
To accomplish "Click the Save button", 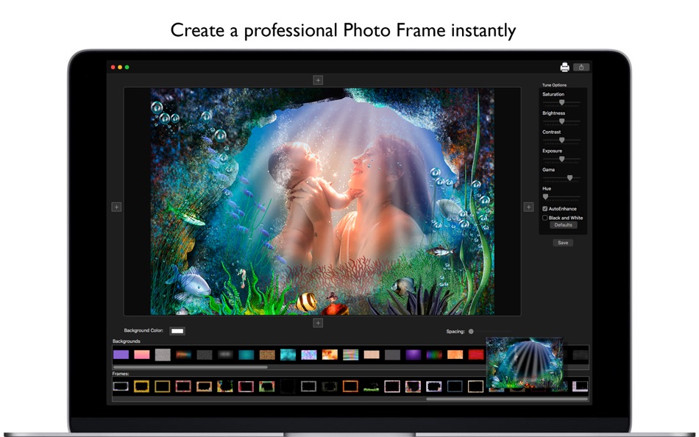I will click(563, 243).
